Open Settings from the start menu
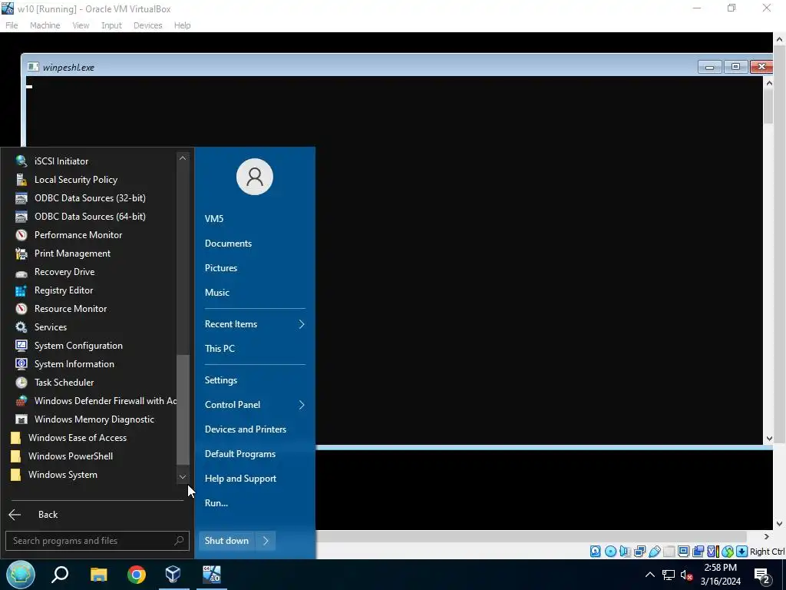The width and height of the screenshot is (786, 590). (220, 380)
